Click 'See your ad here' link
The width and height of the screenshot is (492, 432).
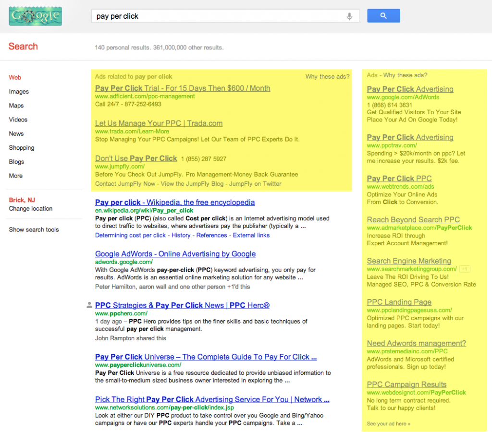pos(388,423)
